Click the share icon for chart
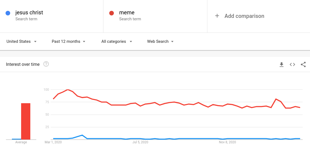Screen dimensions: 310x146 (x=303, y=64)
